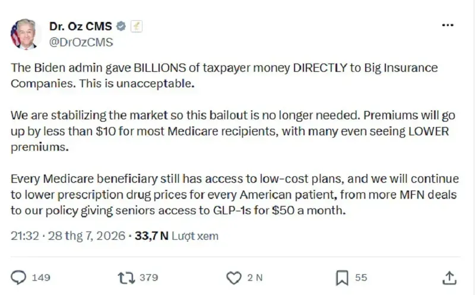Bookmark the post with the bookmark icon

point(342,278)
